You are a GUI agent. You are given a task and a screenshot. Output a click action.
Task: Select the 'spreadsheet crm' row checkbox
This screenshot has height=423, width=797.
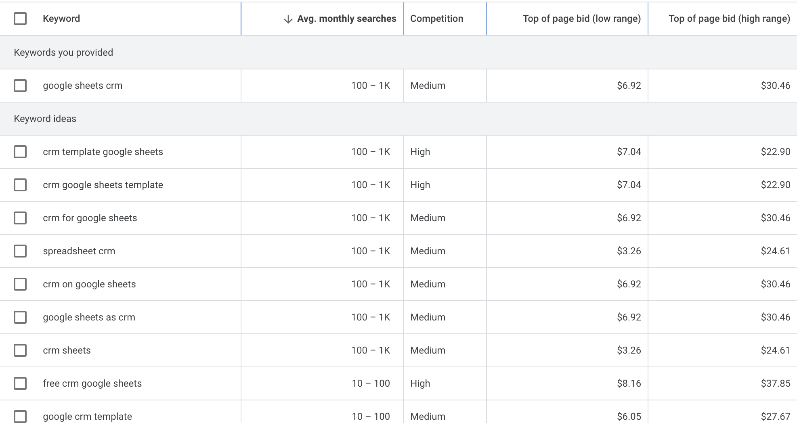[20, 251]
